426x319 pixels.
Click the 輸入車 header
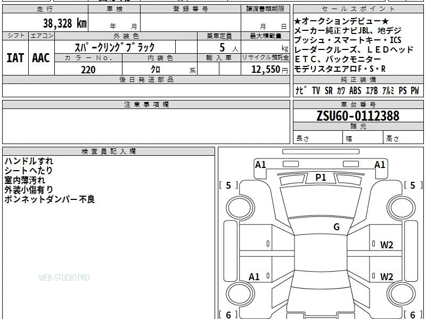pyautogui.click(x=219, y=58)
